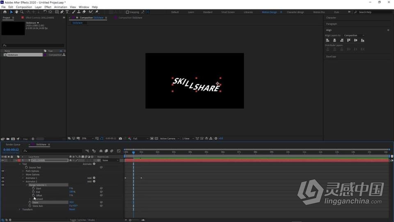Toggle visibility of Animator 2
This screenshot has height=222, width=394.
tap(3, 181)
